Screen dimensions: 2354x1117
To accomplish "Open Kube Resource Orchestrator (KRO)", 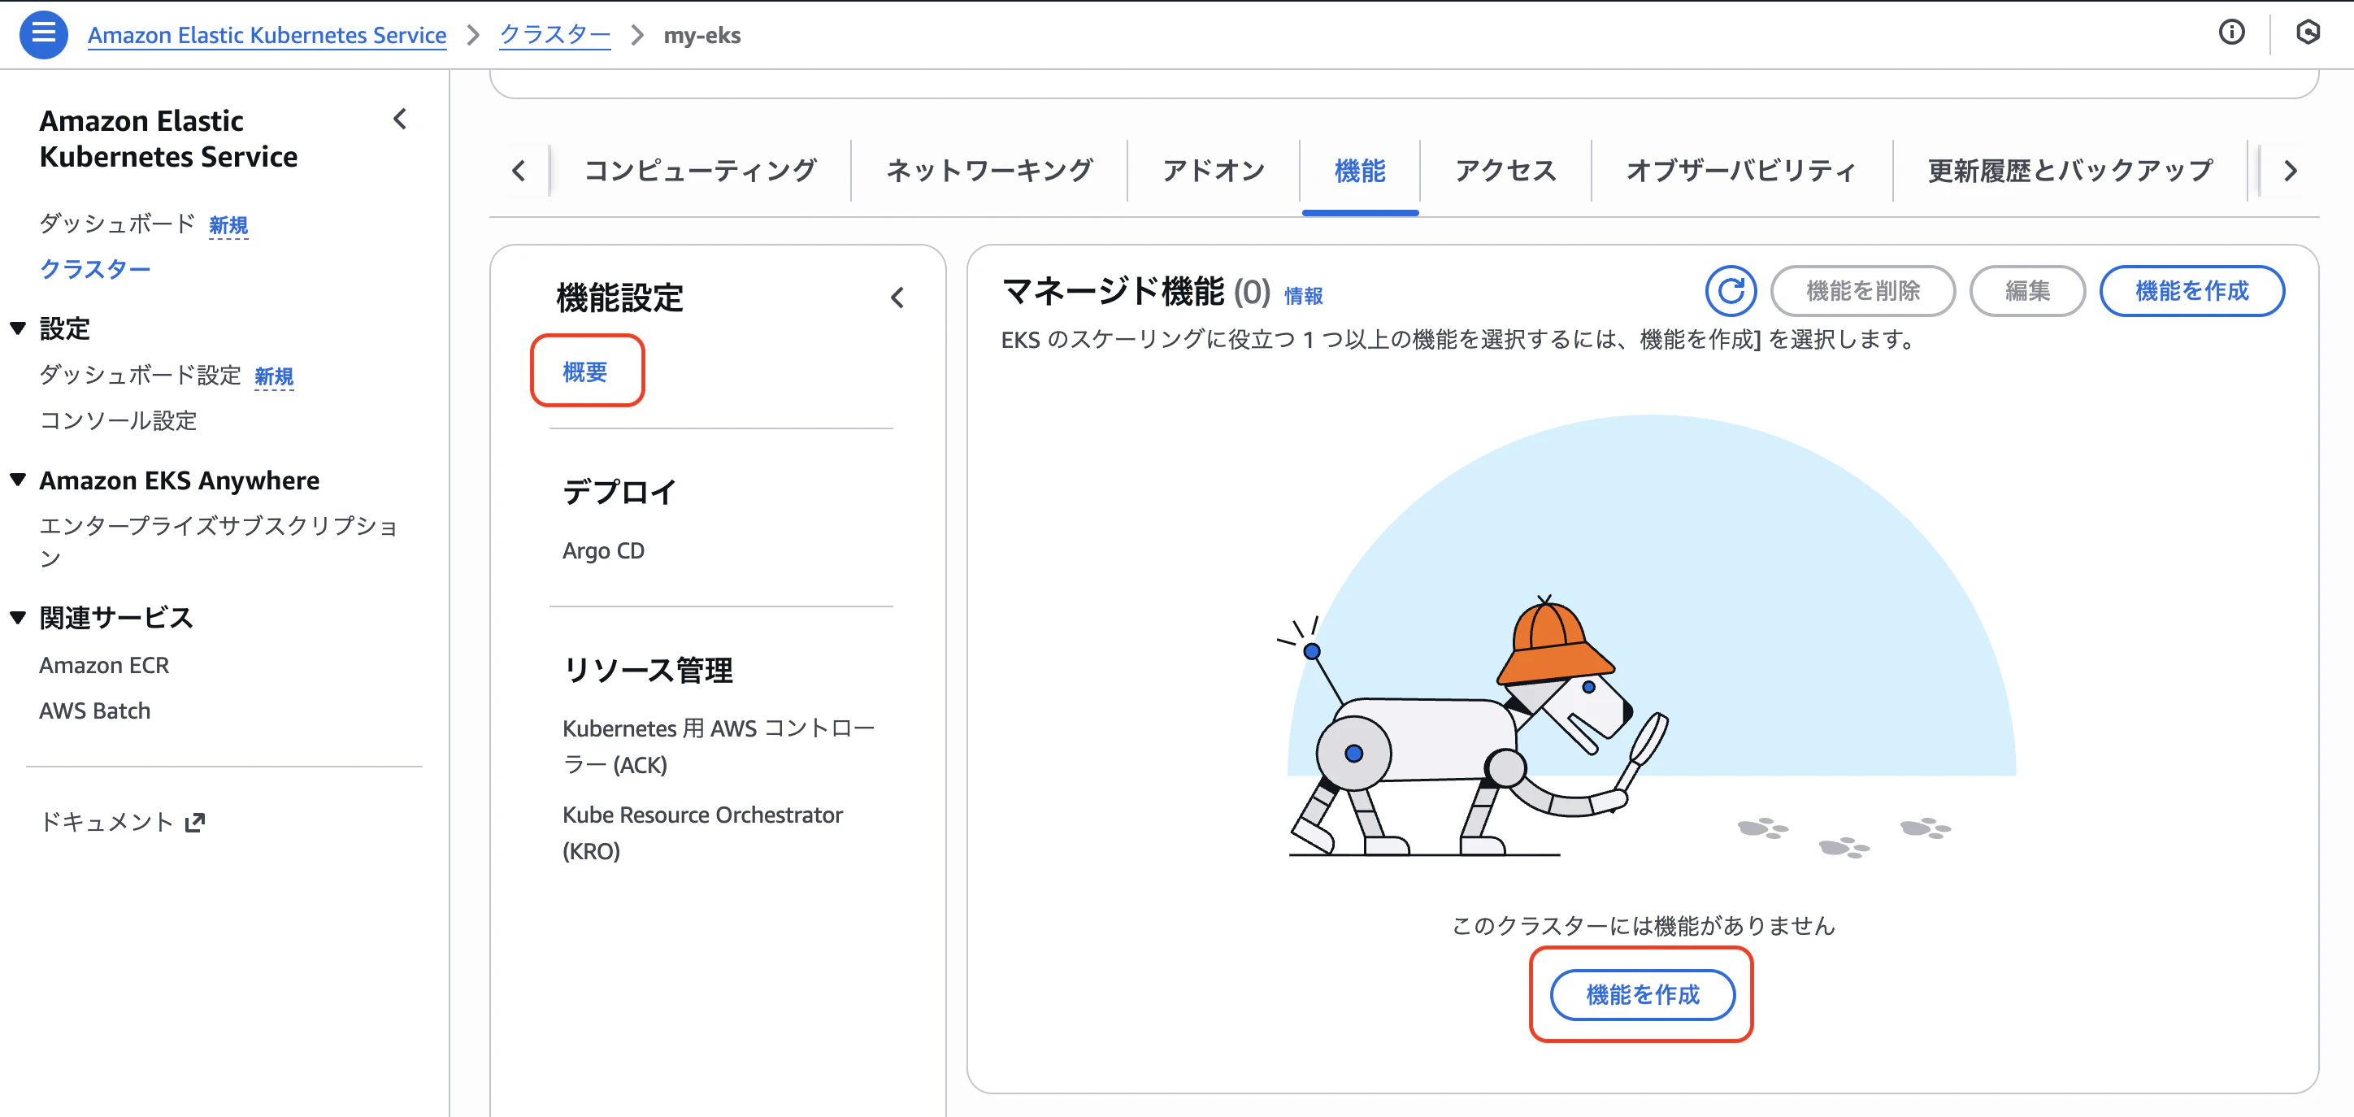I will click(x=701, y=815).
